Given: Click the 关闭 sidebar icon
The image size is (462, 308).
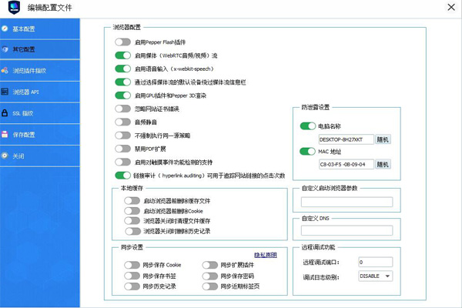Looking at the screenshot, I should coord(5,156).
